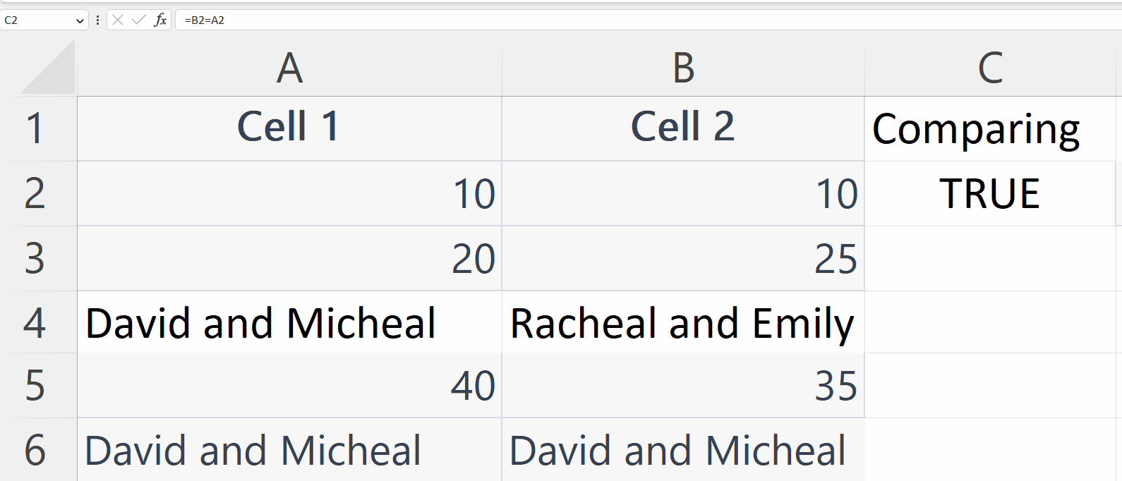Select row header 4

(40, 323)
